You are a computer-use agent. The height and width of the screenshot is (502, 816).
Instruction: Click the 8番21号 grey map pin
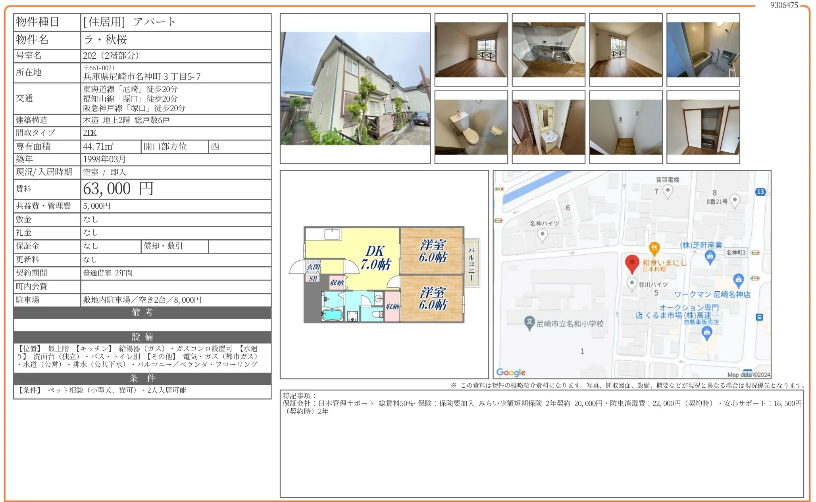(x=735, y=200)
